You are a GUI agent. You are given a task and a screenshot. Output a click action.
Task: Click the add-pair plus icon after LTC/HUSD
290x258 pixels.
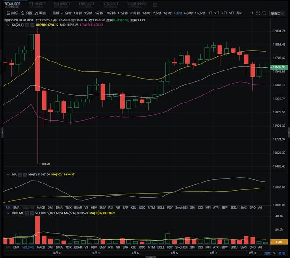(155, 5)
